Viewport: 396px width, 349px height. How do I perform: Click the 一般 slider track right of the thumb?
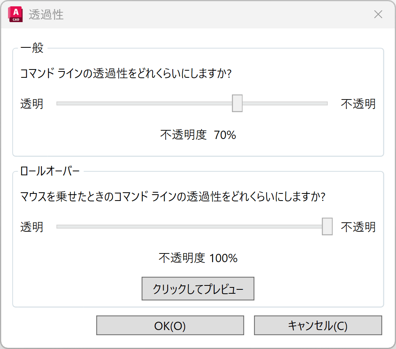coord(285,103)
